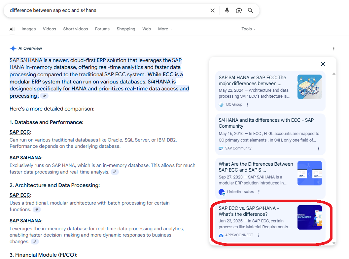Start voice search with the microphone icon
Screen dimensions: 349x259
point(227,11)
